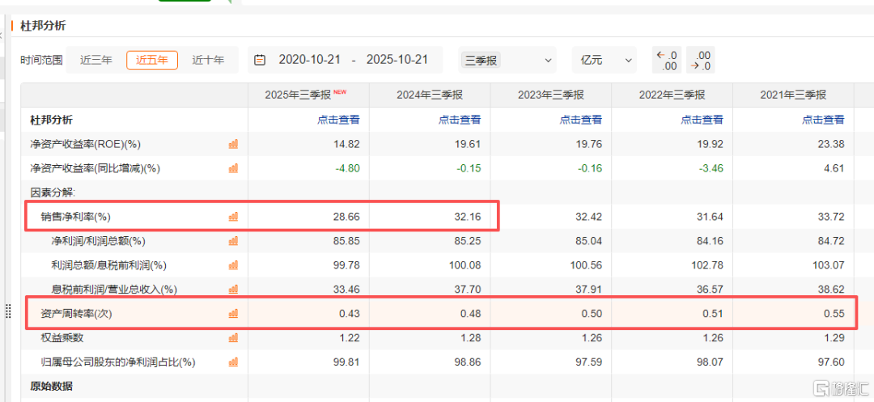This screenshot has width=874, height=402.
Task: Click the end date 2025-10-21 field
Action: pyautogui.click(x=397, y=60)
